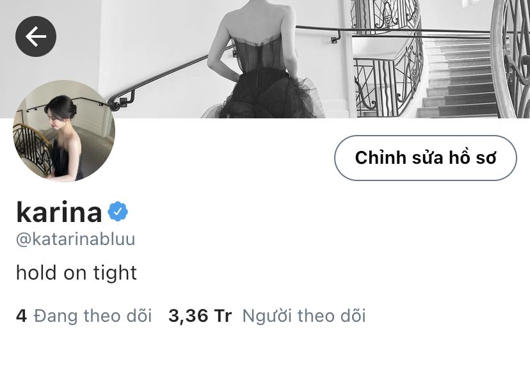Open the Người theo dõi followers list
The image size is (530, 373).
click(267, 316)
